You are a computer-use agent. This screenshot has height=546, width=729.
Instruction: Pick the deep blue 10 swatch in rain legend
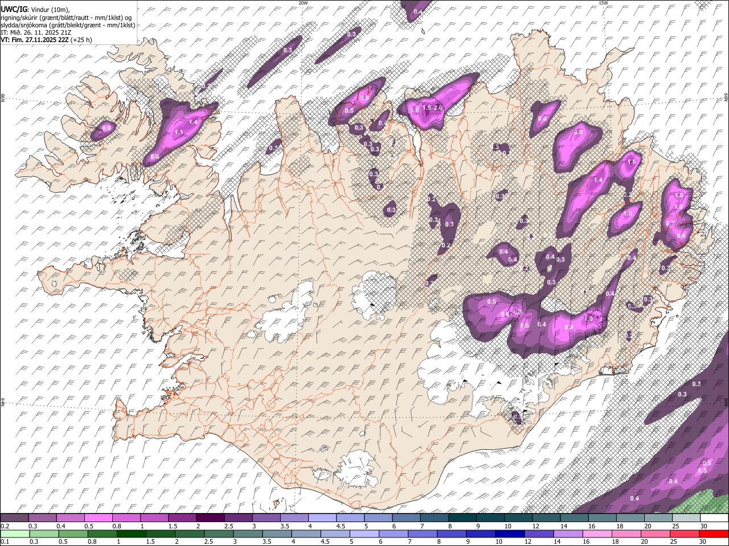click(x=510, y=533)
